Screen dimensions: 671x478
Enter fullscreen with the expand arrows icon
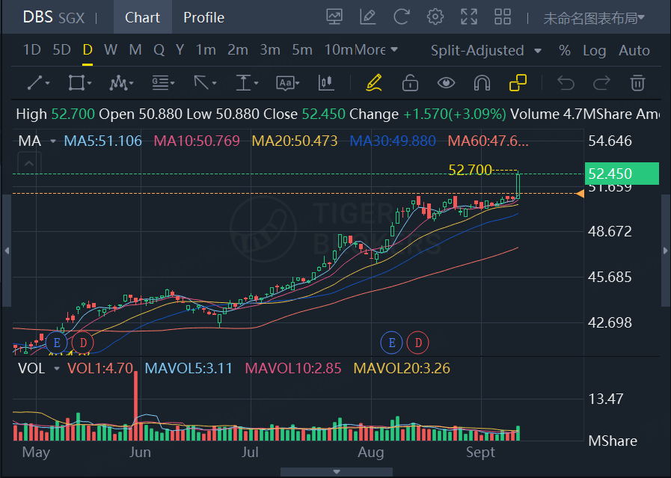click(469, 17)
